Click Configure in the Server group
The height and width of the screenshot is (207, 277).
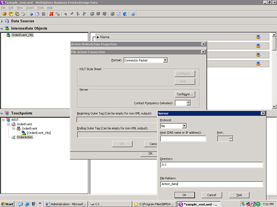click(185, 94)
